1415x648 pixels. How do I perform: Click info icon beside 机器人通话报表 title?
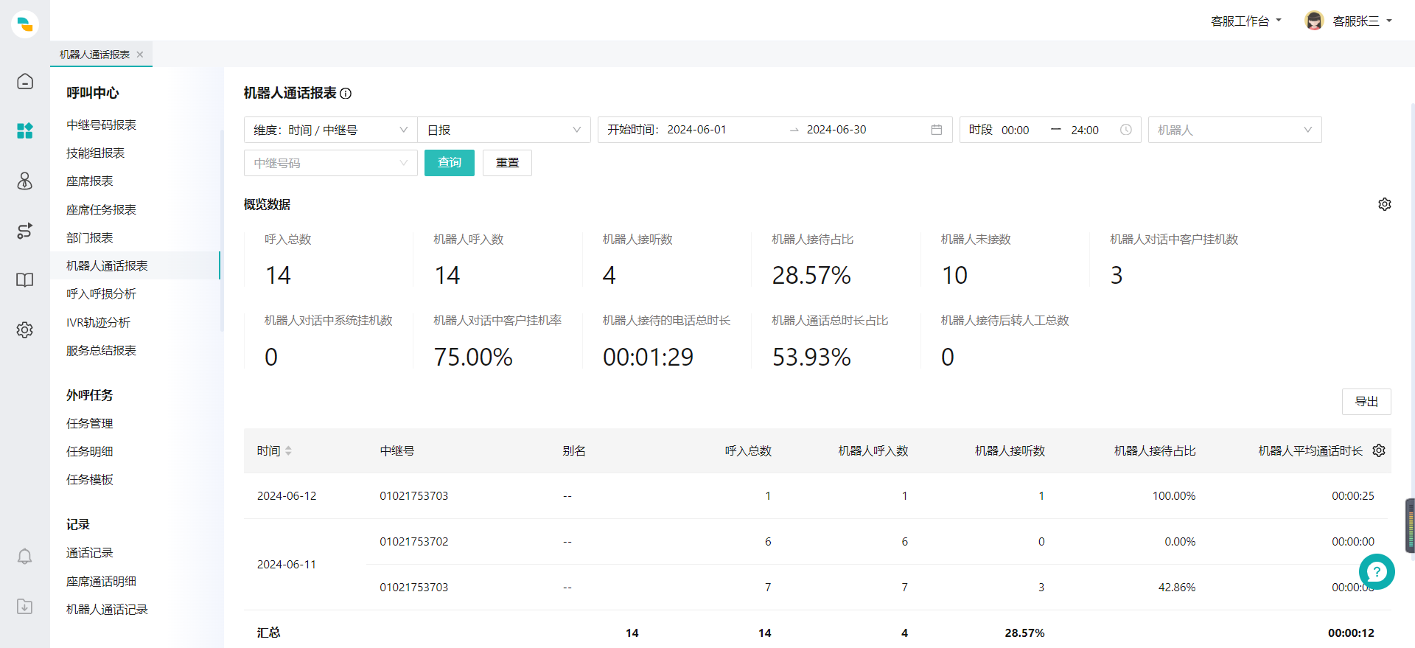(346, 94)
